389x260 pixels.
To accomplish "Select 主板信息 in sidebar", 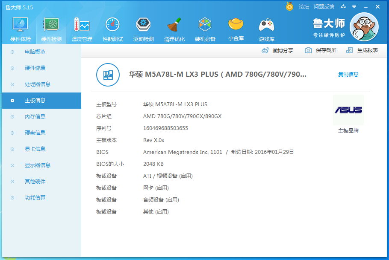I will click(42, 101).
